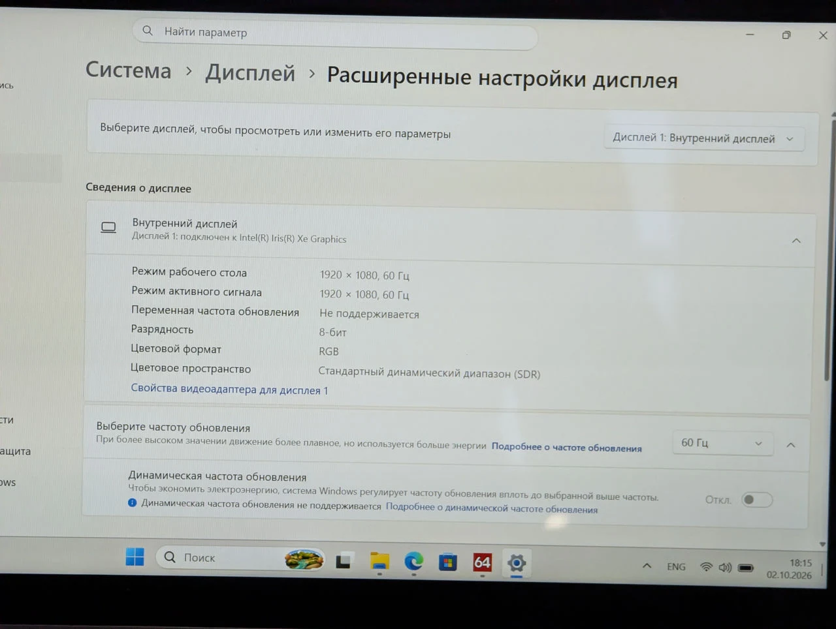Image resolution: width=836 pixels, height=629 pixels.
Task: Follow Подробнее о динамической частоте обновления link
Action: coord(491,508)
